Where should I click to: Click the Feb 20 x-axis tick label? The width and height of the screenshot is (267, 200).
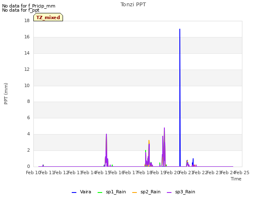coord(172,173)
